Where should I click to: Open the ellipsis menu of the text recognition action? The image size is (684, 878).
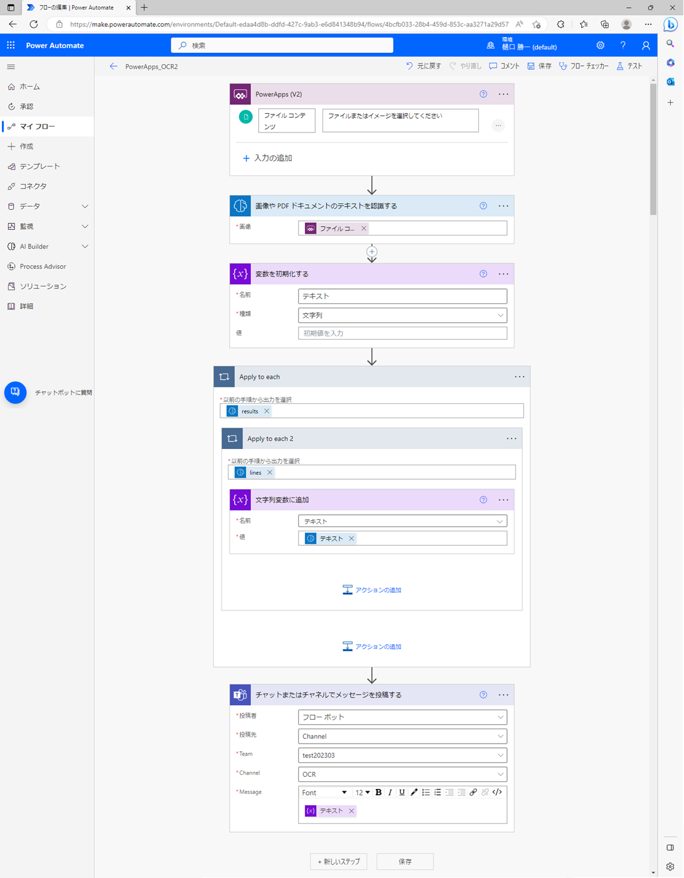[503, 206]
